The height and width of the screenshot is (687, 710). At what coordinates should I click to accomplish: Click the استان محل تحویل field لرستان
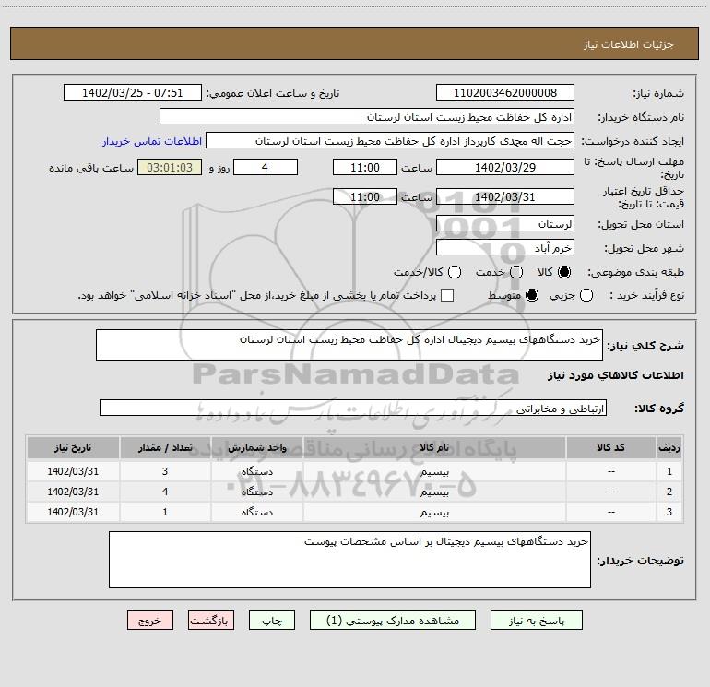tap(505, 223)
